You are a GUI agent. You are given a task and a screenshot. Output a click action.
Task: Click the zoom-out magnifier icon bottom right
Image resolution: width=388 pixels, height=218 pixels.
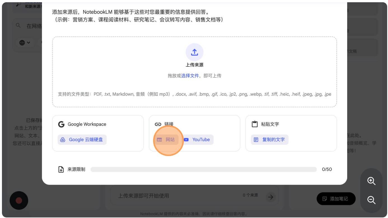click(x=371, y=200)
